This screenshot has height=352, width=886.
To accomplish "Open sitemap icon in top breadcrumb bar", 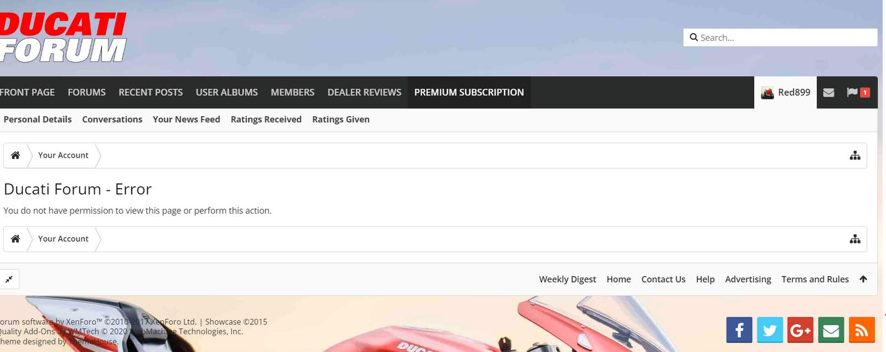I will pos(855,156).
